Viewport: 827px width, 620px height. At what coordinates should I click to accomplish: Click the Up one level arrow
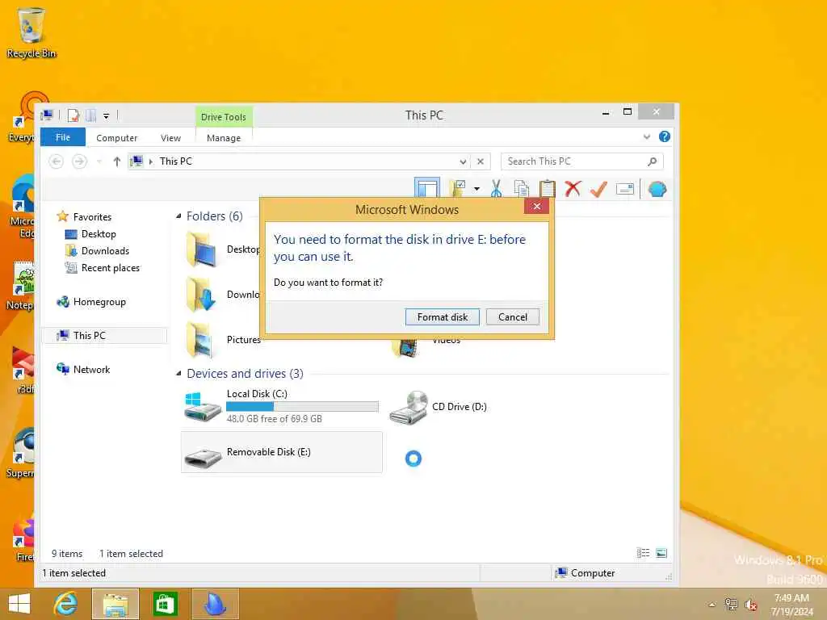pos(116,161)
